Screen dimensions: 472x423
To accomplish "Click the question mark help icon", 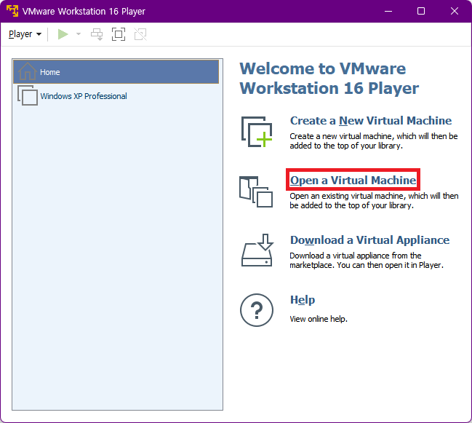I will 257,310.
